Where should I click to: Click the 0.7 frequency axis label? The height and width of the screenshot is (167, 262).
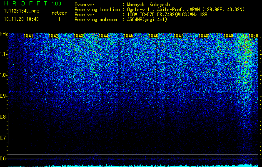[x=4, y=138]
